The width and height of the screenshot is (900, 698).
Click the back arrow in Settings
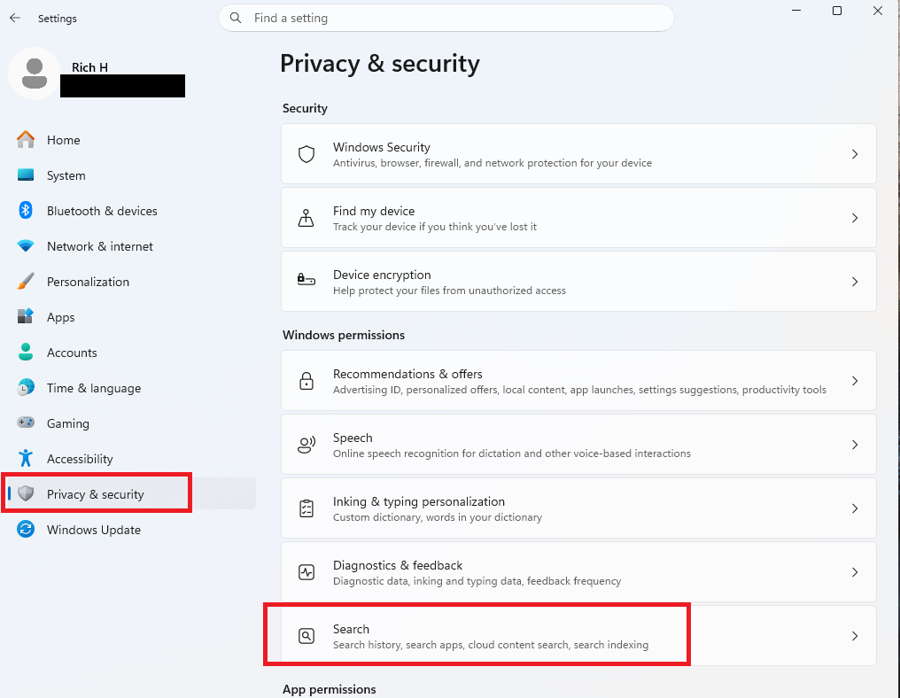15,18
